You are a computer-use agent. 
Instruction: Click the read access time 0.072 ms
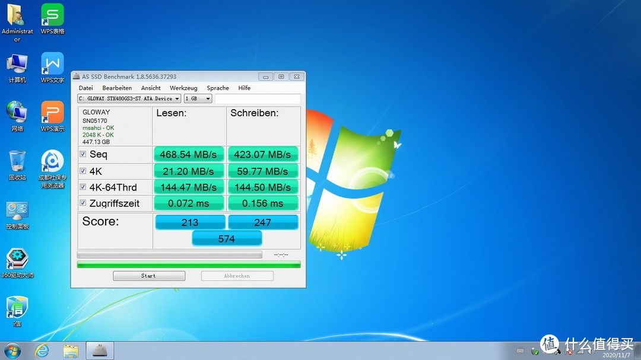189,203
